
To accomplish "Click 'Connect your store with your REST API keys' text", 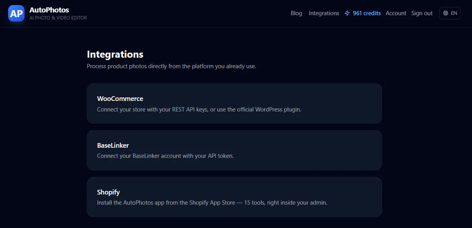I will [x=199, y=110].
